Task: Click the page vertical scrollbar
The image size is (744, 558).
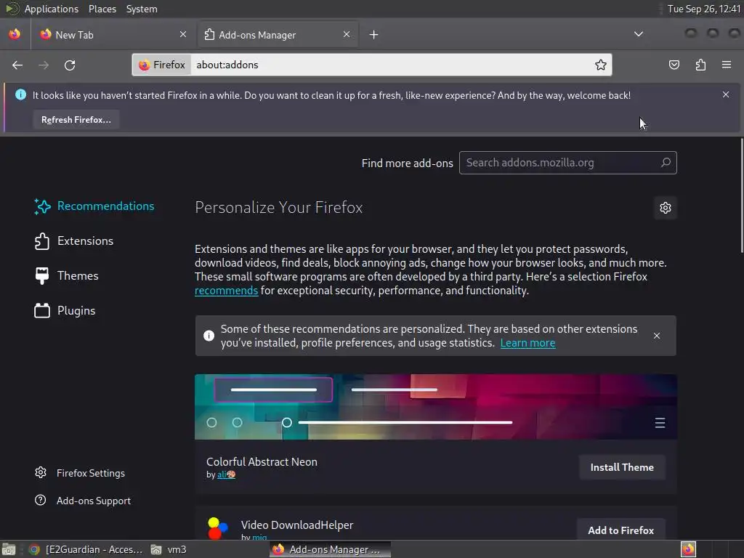Action: 741,195
